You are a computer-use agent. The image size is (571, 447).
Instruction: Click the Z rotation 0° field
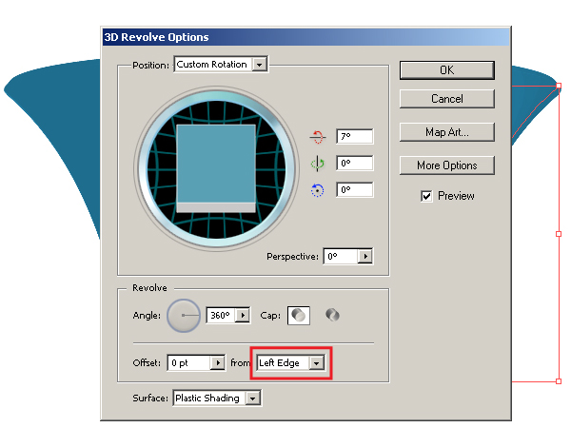tap(355, 189)
